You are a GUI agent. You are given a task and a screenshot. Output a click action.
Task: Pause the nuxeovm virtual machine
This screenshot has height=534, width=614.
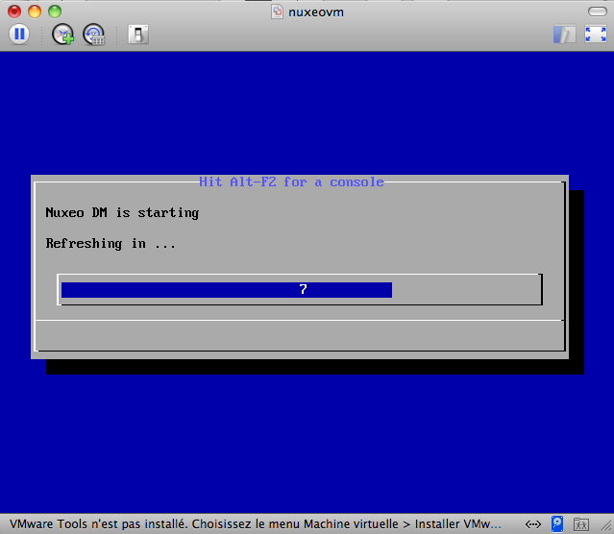tap(19, 34)
